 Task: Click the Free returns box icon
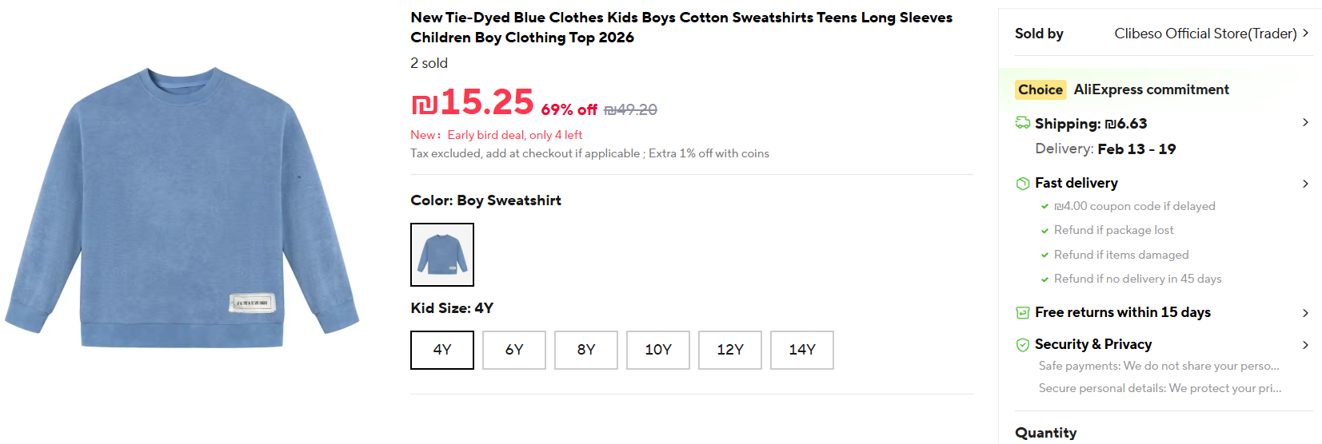pos(1023,312)
